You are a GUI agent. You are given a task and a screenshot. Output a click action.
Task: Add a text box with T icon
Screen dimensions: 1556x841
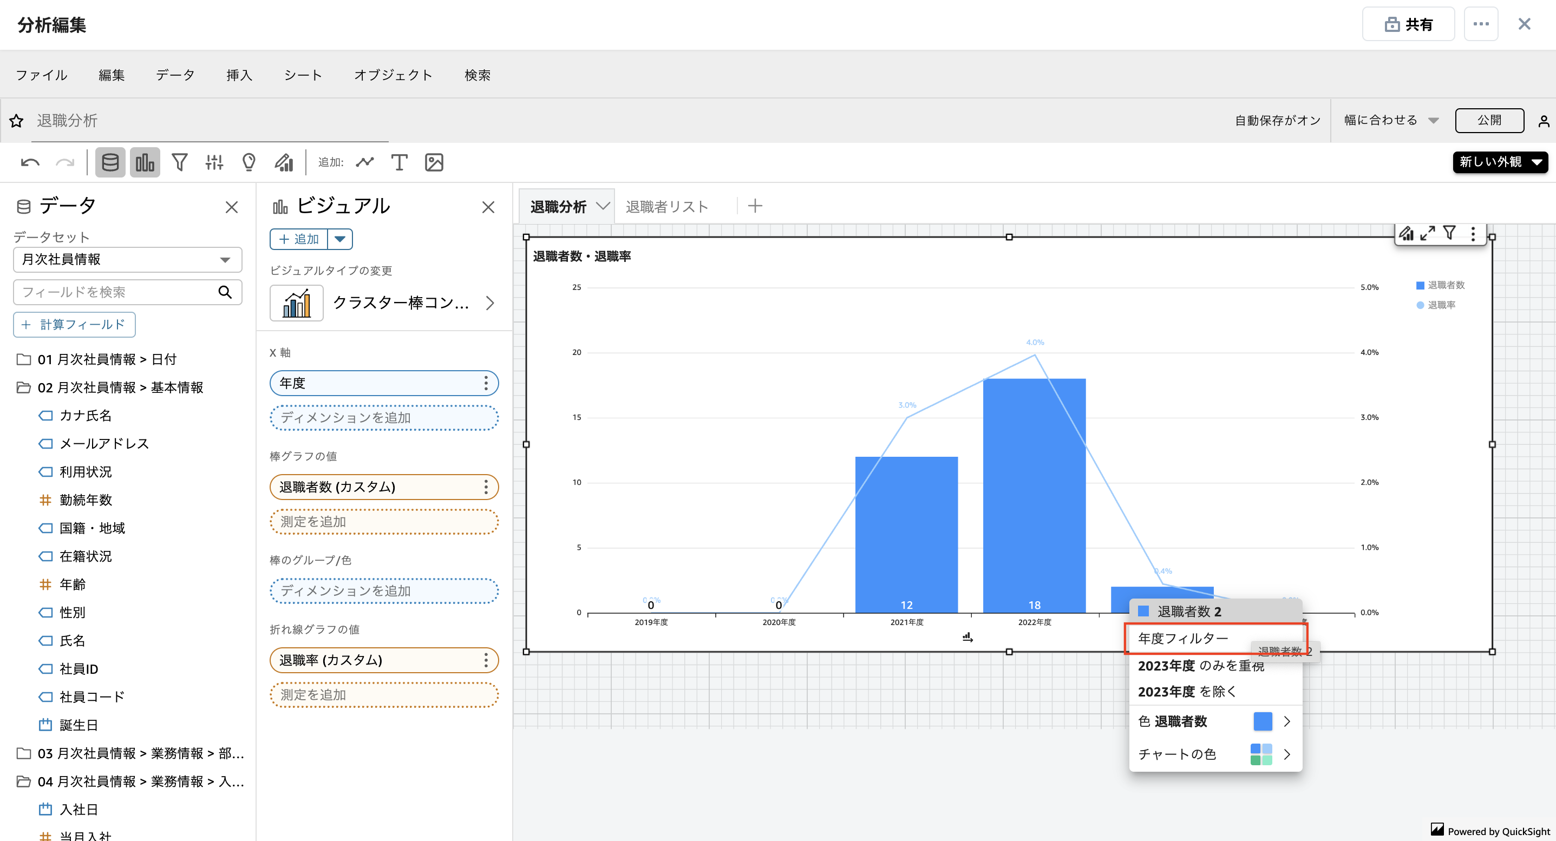click(399, 162)
